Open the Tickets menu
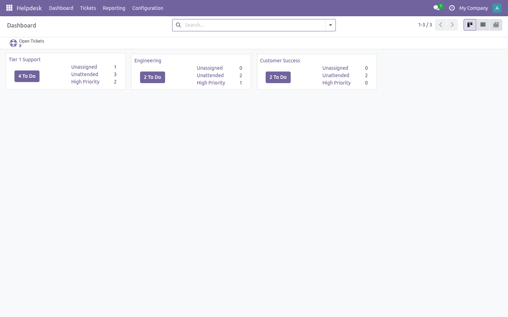508x317 pixels. 88,8
